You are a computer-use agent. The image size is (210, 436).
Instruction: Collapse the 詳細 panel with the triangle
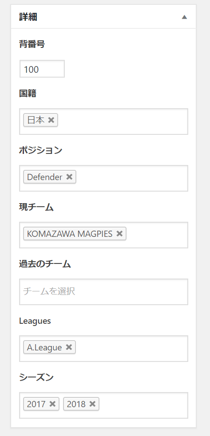184,17
